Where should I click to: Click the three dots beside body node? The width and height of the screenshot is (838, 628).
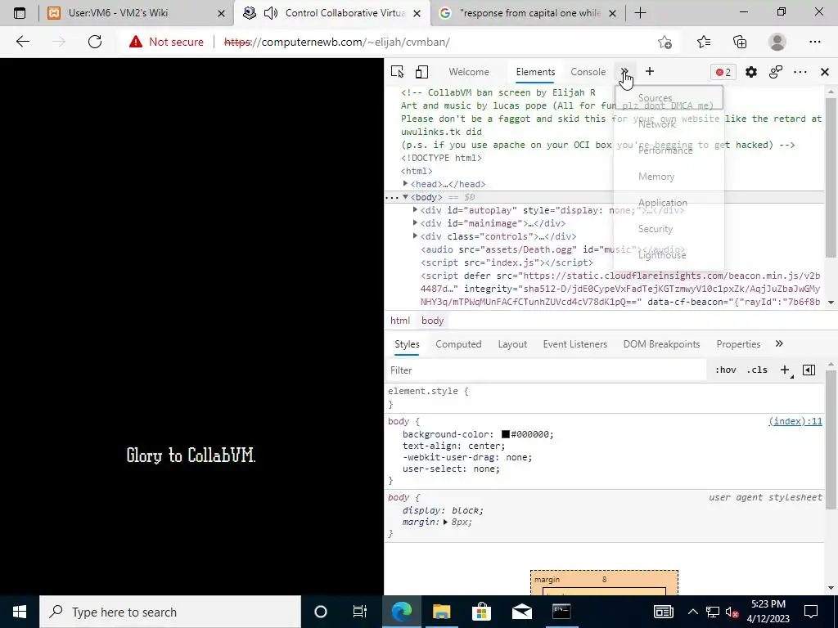pyautogui.click(x=392, y=197)
